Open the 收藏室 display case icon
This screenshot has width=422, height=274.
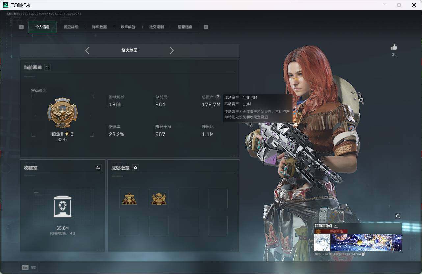click(63, 206)
